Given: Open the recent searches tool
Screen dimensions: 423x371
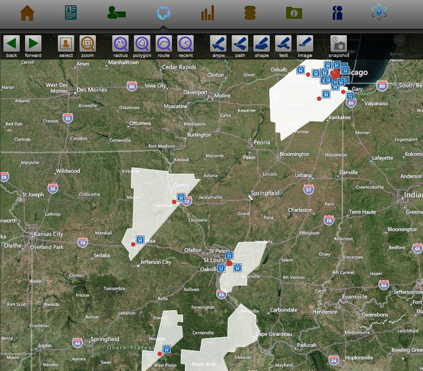Looking at the screenshot, I should pyautogui.click(x=185, y=44).
